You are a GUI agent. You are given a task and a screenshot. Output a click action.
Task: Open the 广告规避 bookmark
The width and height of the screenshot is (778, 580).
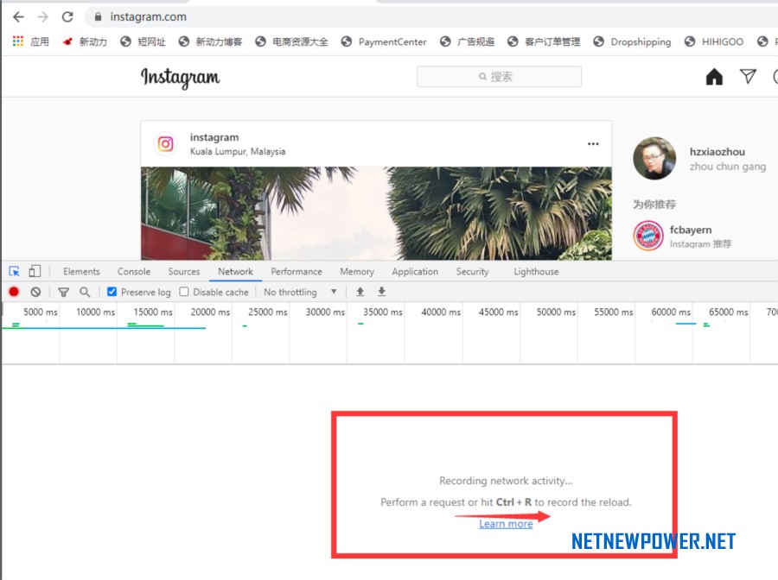(x=467, y=41)
